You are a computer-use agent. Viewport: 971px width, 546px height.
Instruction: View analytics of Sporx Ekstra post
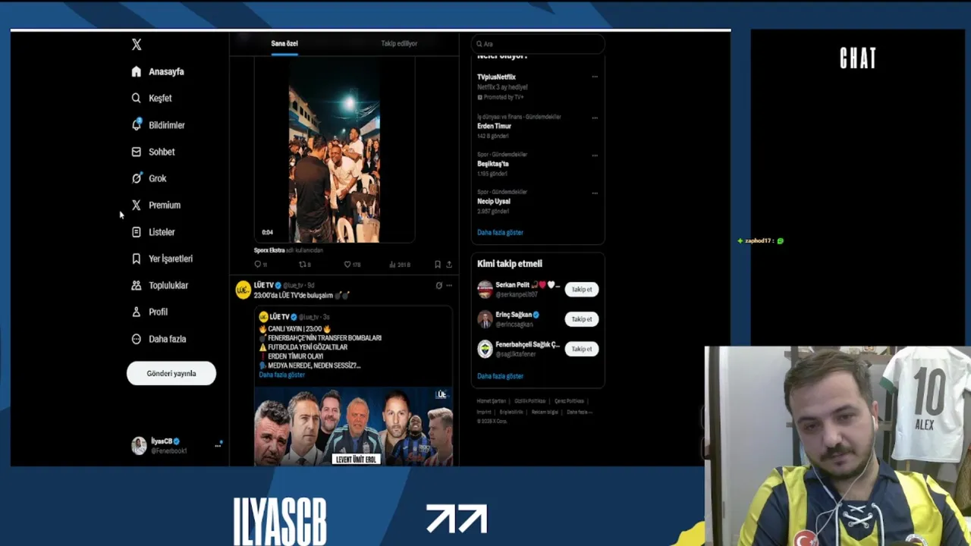[399, 265]
